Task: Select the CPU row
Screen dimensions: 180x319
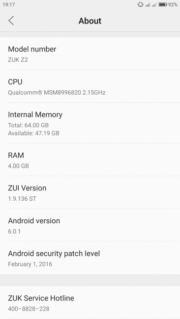Action: [x=90, y=86]
